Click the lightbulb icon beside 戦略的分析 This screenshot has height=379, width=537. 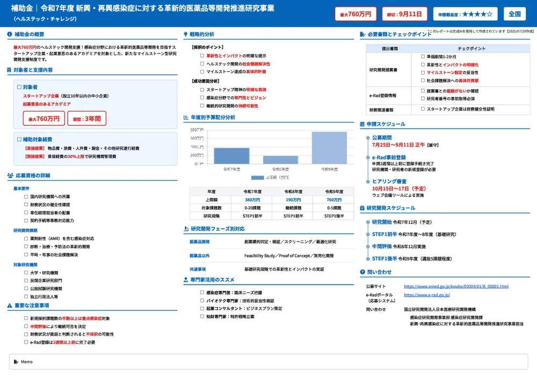(x=186, y=34)
